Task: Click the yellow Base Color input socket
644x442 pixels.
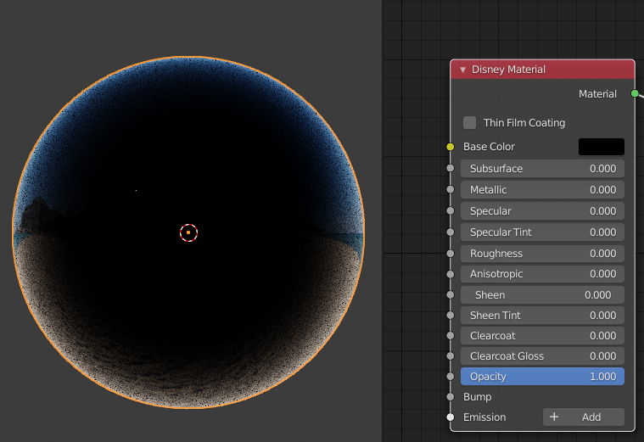Action: click(x=451, y=147)
